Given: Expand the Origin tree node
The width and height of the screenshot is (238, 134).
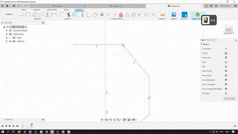Looking at the screenshot, I should (x=7, y=38).
